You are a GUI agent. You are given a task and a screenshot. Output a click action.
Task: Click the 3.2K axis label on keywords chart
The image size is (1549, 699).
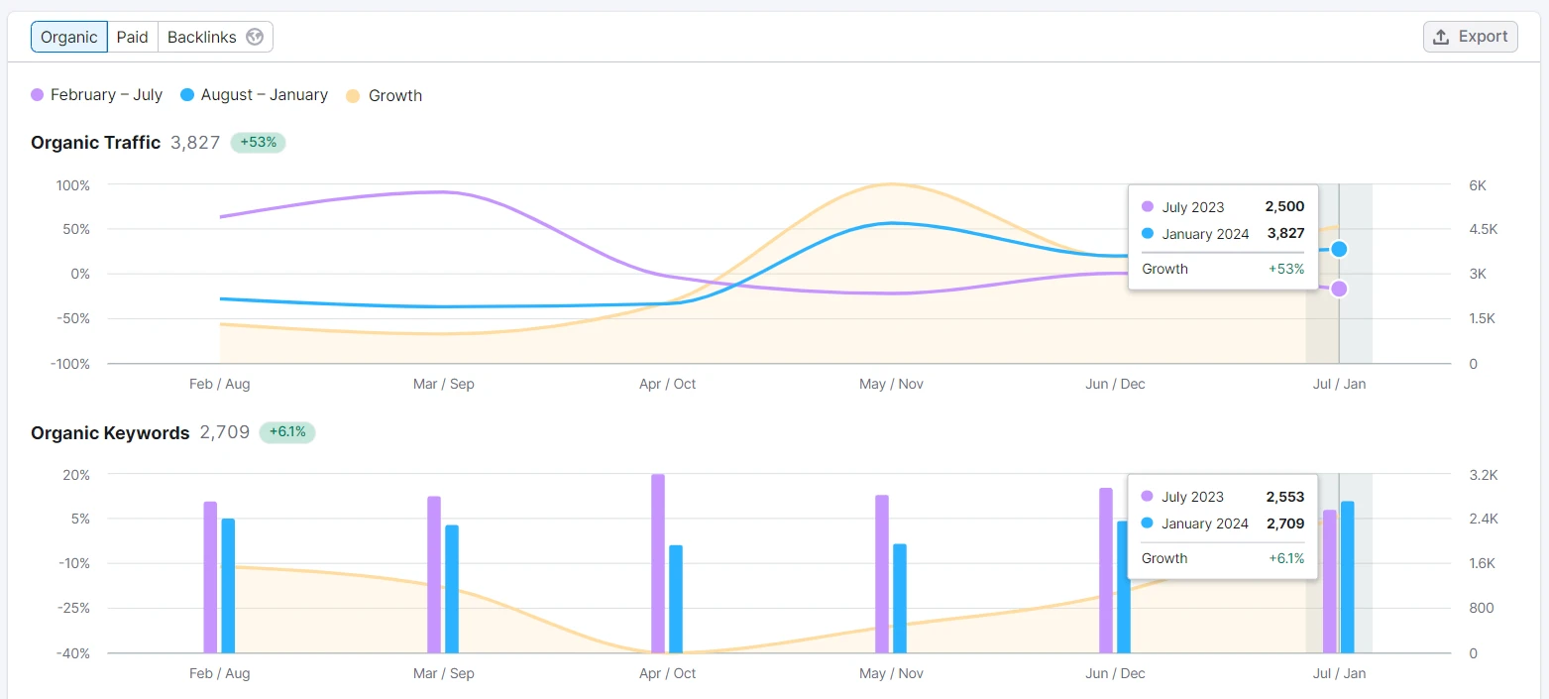click(1484, 475)
